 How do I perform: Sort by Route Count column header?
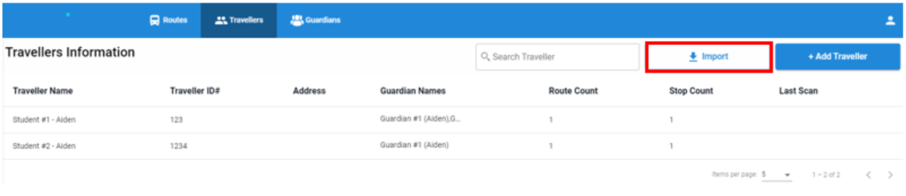pos(573,91)
